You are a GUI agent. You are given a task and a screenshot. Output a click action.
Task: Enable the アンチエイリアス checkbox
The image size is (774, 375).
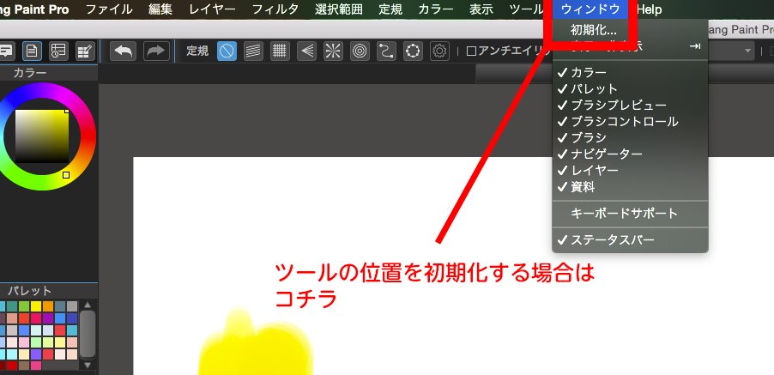(471, 51)
